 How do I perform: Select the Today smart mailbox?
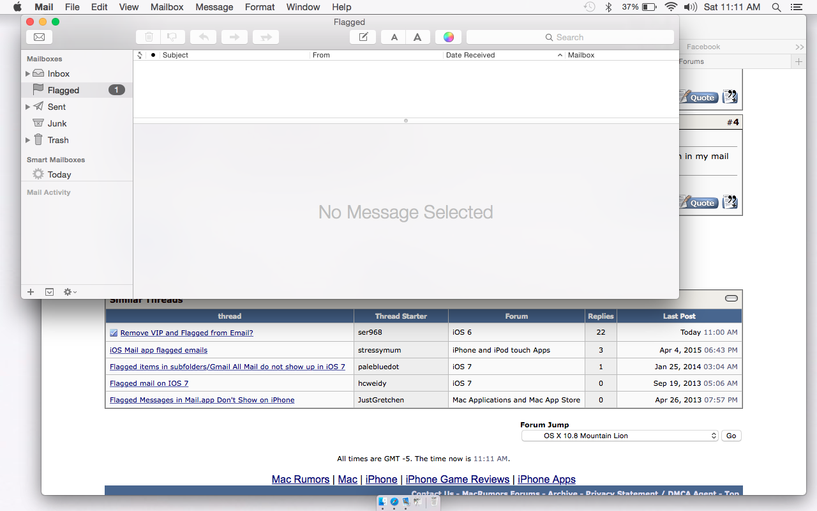[77, 174]
